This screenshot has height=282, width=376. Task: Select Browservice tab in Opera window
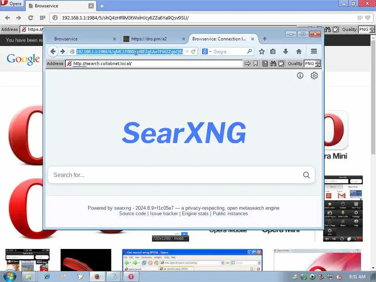[x=58, y=6]
